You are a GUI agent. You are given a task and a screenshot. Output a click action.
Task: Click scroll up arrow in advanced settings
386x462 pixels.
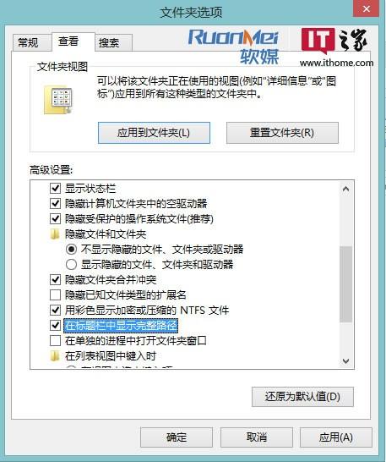click(346, 189)
